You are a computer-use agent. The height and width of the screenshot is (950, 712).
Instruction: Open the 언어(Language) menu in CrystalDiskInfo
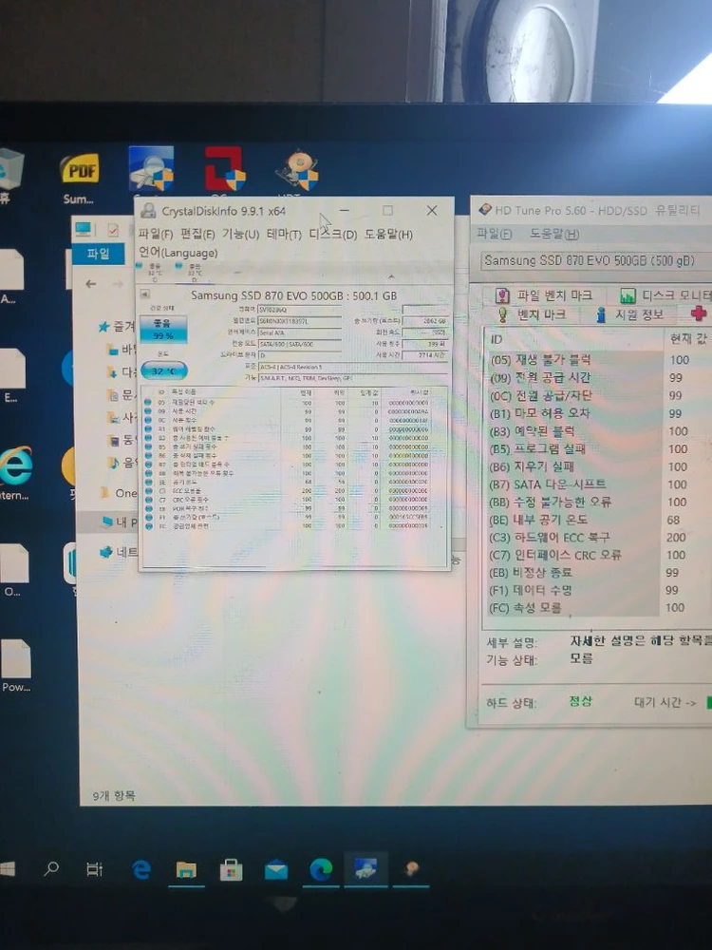[x=178, y=253]
